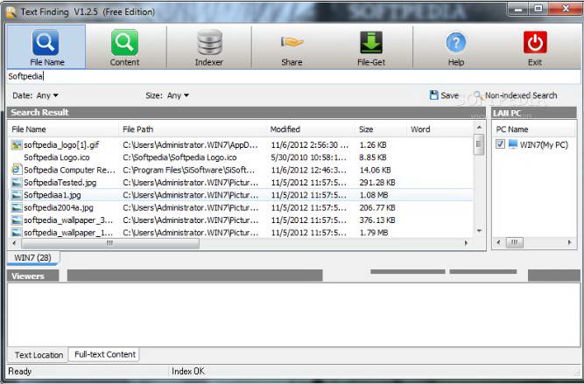
Task: Click the LAN PC panel horizontal scrollbar thumb
Action: (514, 242)
